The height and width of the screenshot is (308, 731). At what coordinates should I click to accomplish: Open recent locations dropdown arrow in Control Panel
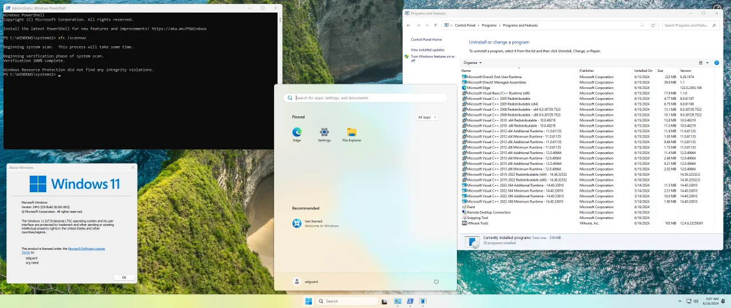(x=427, y=26)
